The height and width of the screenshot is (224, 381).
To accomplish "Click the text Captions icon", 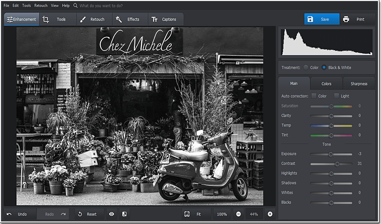I will [155, 19].
